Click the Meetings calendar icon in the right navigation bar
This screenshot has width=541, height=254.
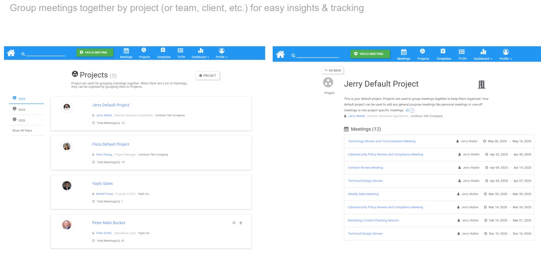point(403,54)
